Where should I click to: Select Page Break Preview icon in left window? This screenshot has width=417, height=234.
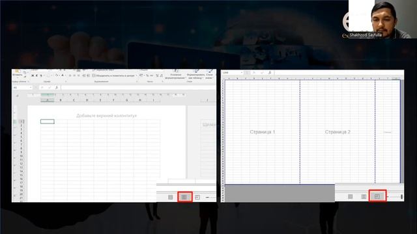coord(197,197)
